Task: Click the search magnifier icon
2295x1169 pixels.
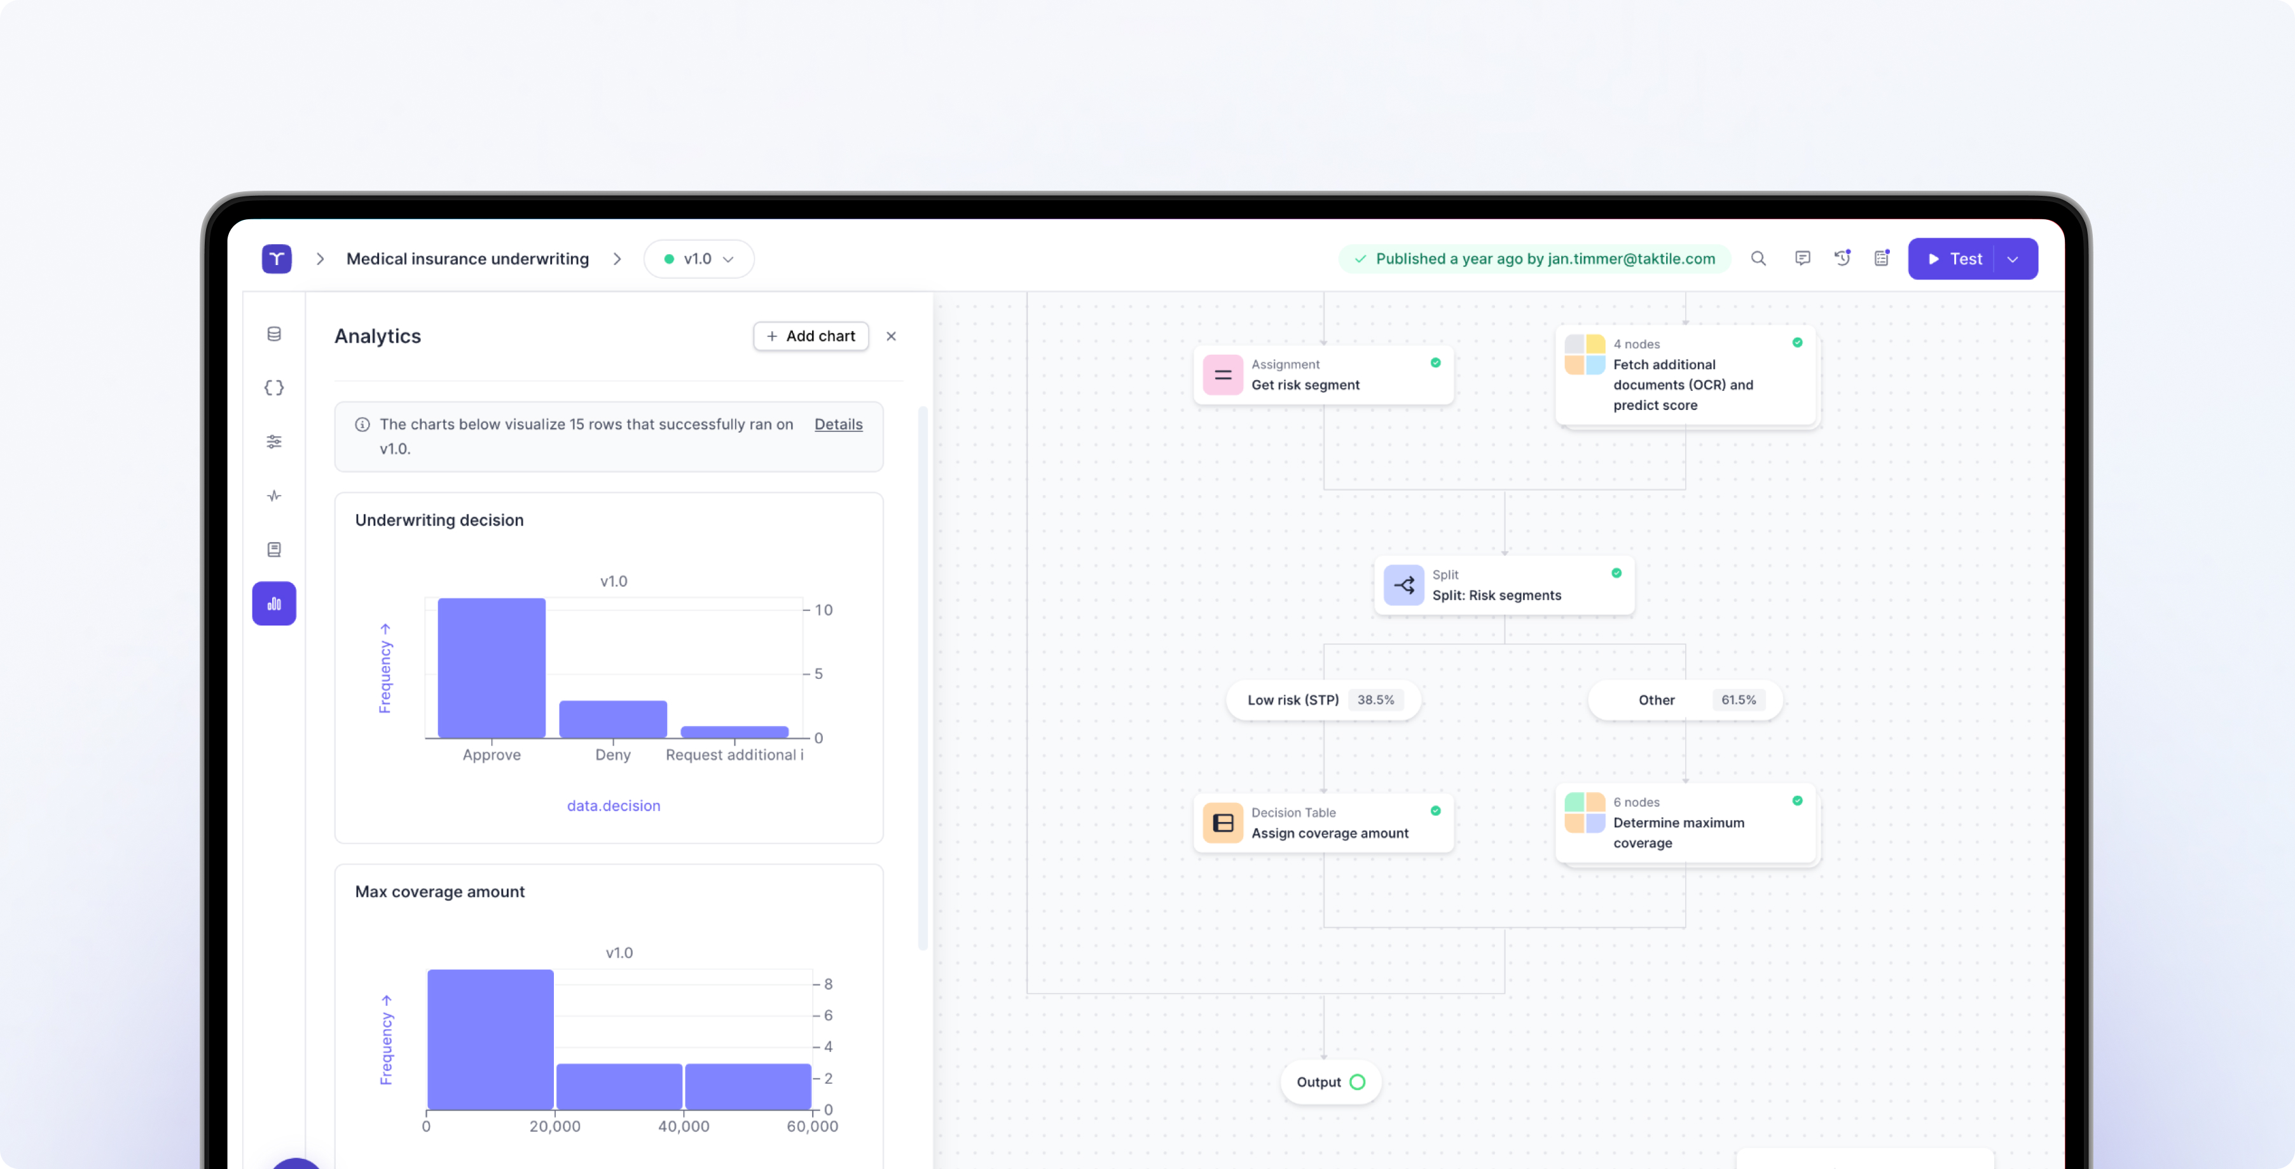Action: [1758, 259]
